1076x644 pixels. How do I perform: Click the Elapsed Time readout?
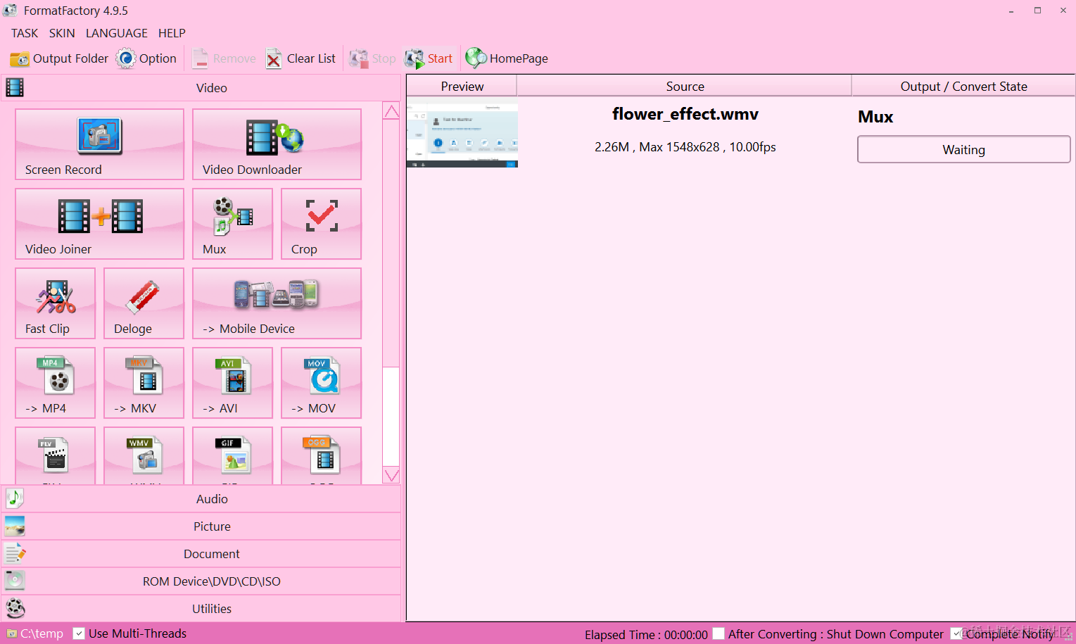[646, 634]
